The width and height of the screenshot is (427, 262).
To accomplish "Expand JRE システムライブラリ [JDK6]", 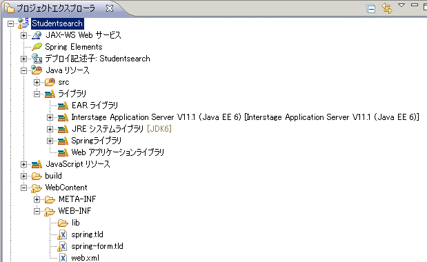I will point(50,129).
